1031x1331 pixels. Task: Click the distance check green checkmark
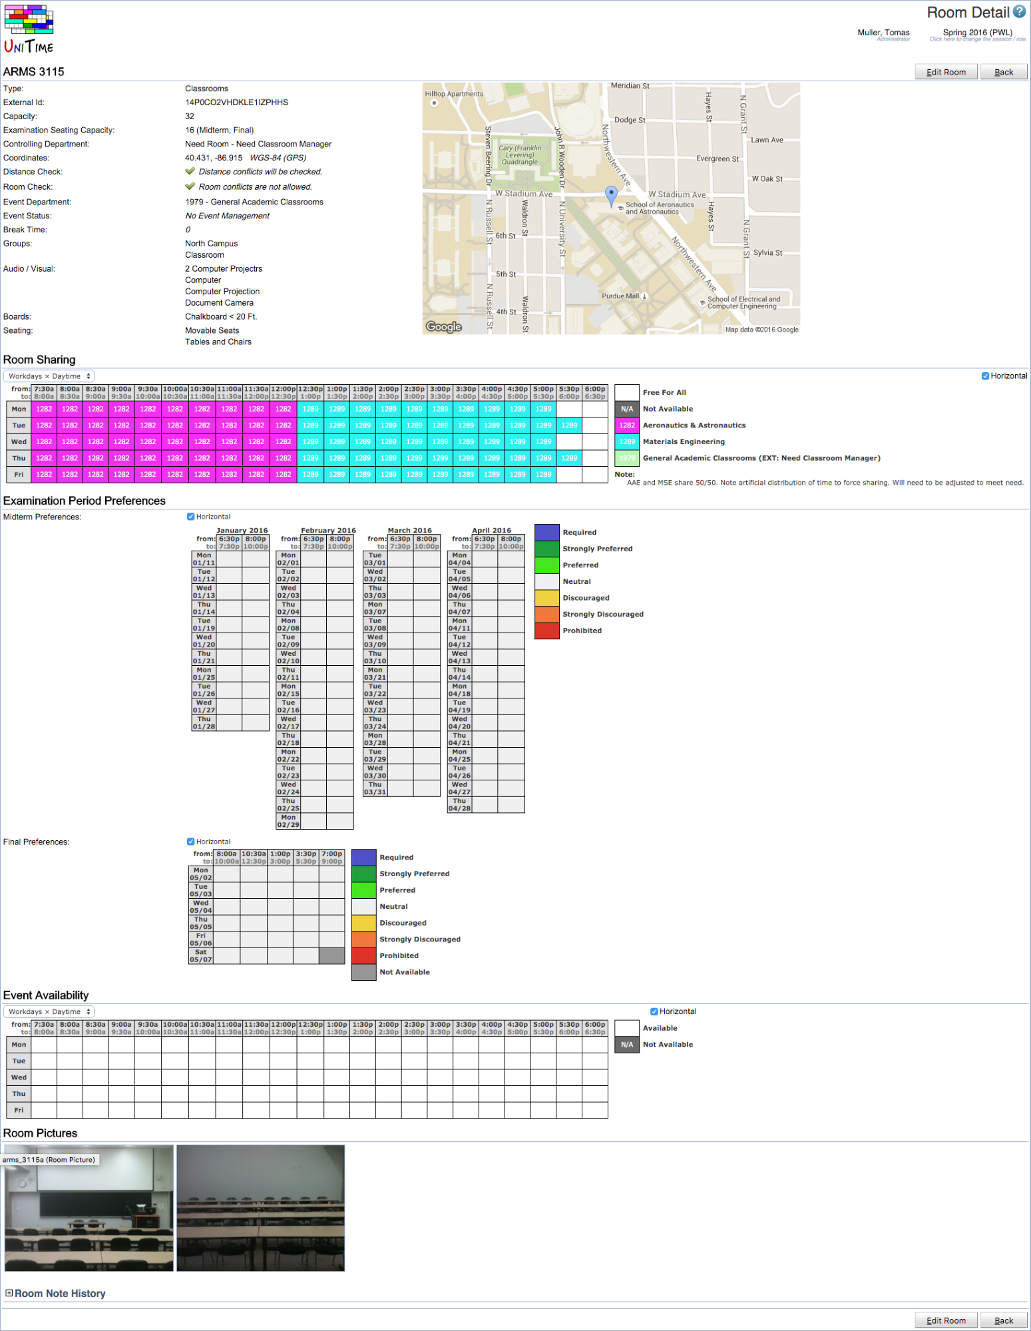(190, 171)
